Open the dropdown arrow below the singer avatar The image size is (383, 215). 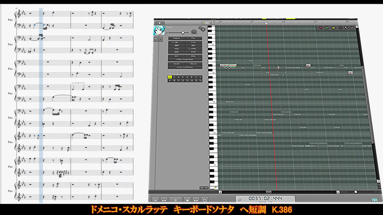point(161,39)
